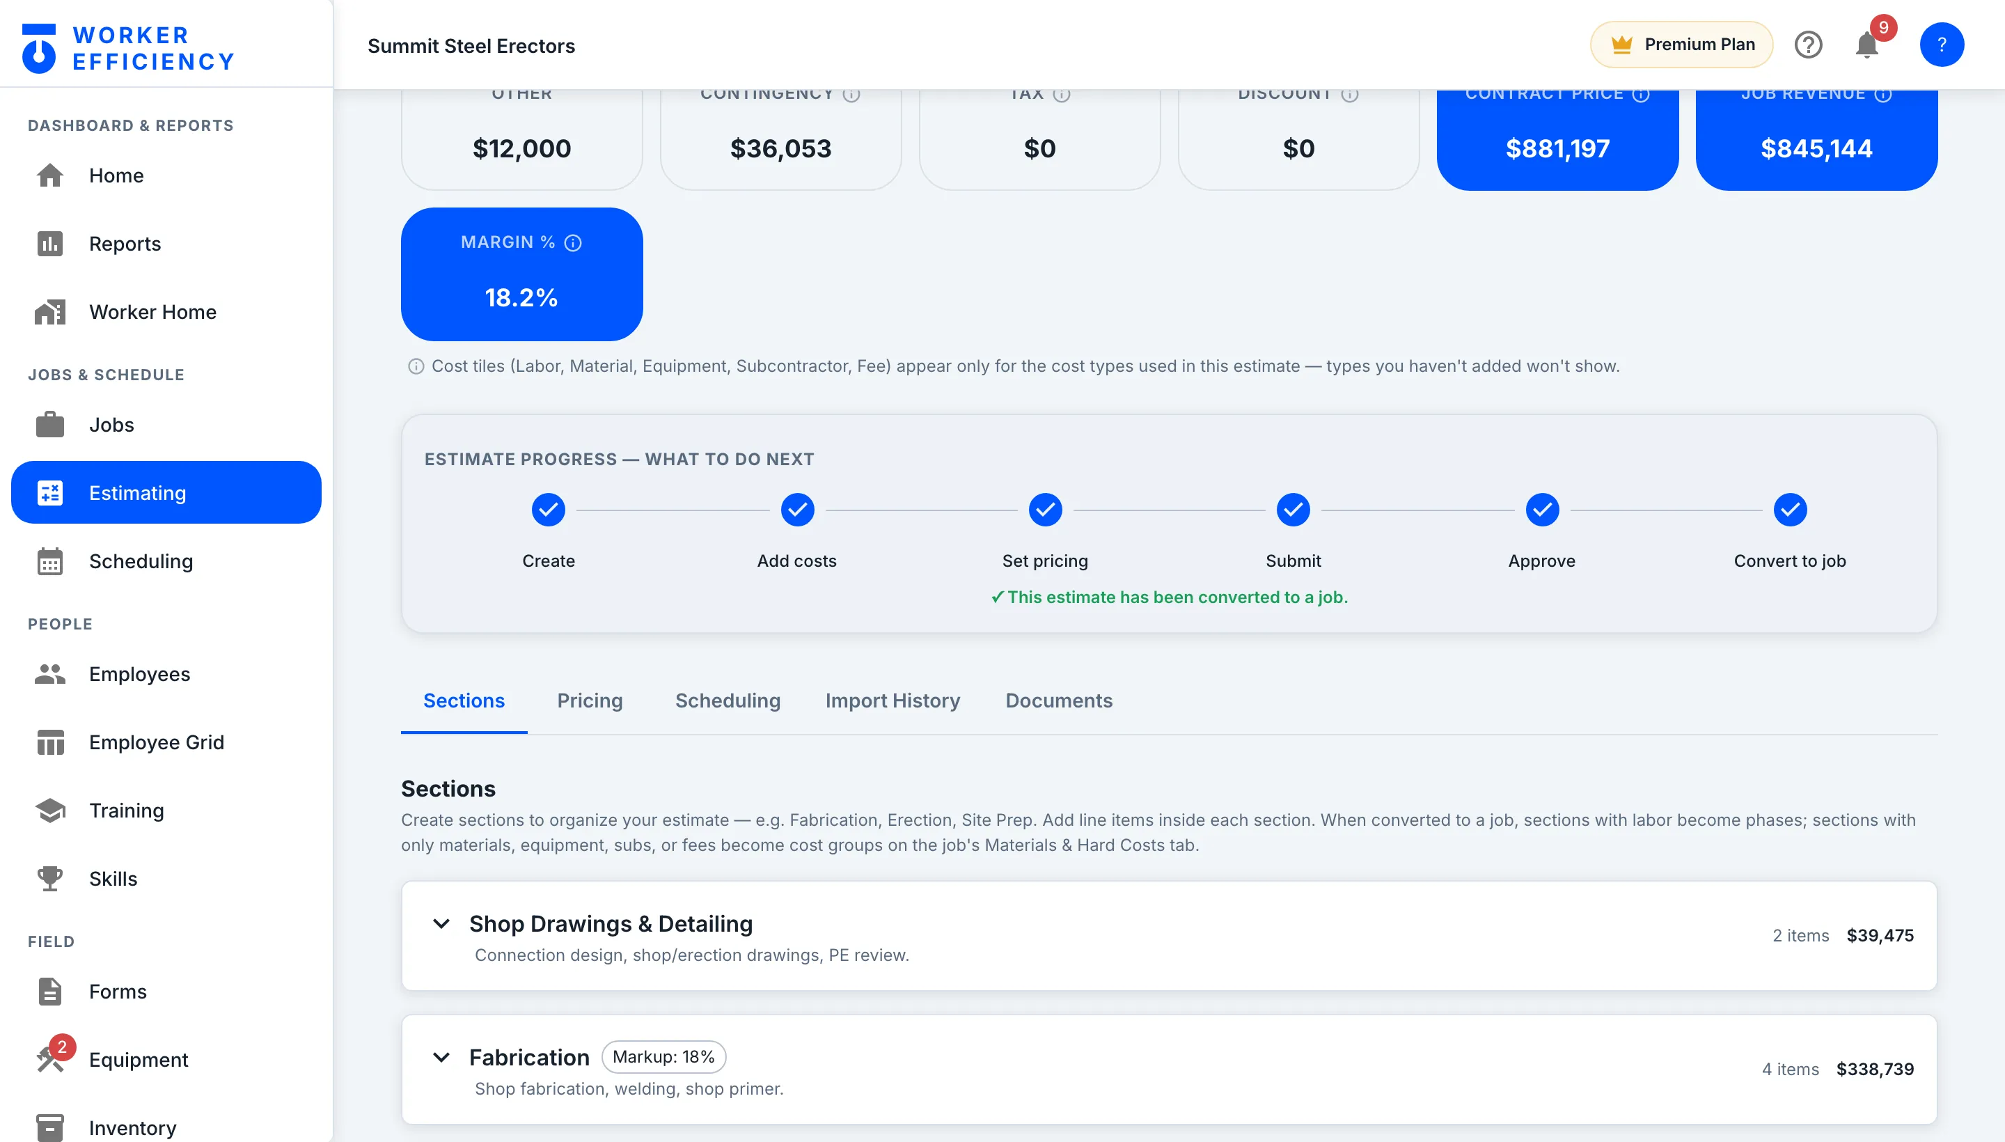Open Scheduling calendar item in sidebar
The width and height of the screenshot is (2005, 1142).
pyautogui.click(x=166, y=561)
